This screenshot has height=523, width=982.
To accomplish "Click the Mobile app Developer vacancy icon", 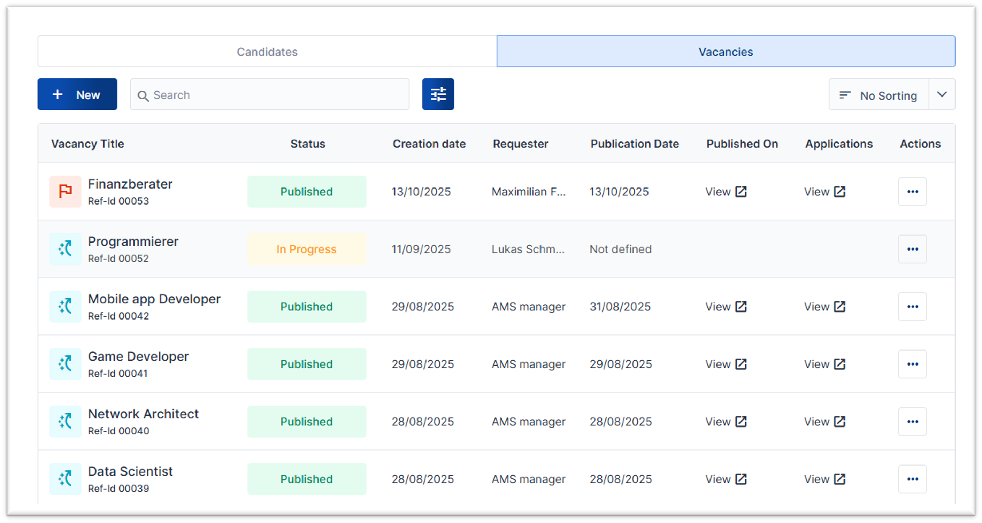I will [65, 307].
